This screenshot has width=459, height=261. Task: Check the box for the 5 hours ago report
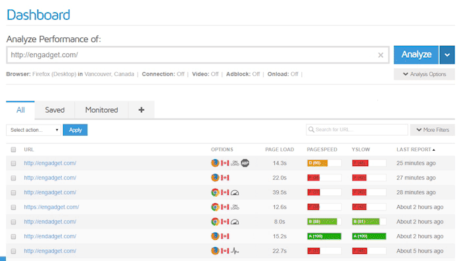click(x=13, y=251)
